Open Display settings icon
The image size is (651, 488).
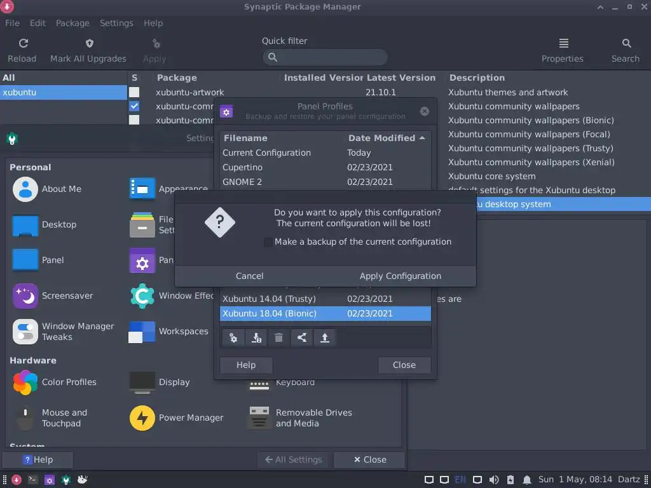coord(142,382)
